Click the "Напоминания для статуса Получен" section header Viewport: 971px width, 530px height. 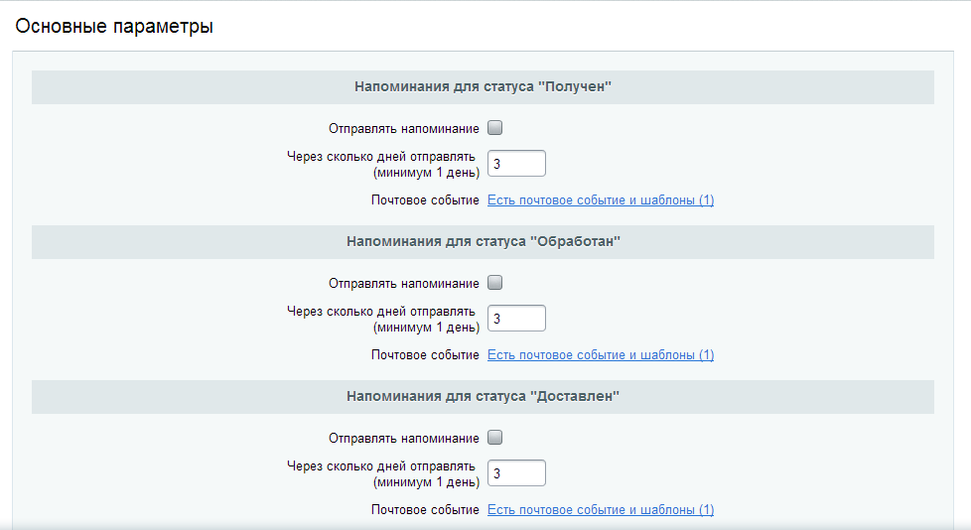click(x=483, y=87)
